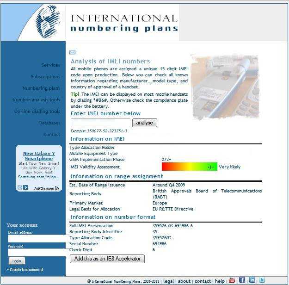The height and width of the screenshot is (285, 289).
Task: Click the globe logo in header
Action: tap(48, 22)
